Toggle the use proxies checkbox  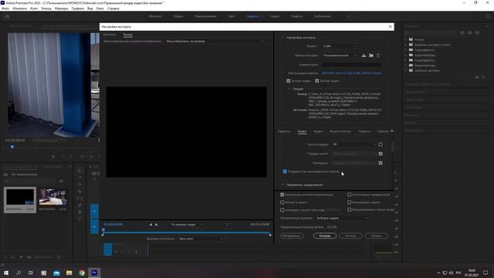click(x=350, y=202)
